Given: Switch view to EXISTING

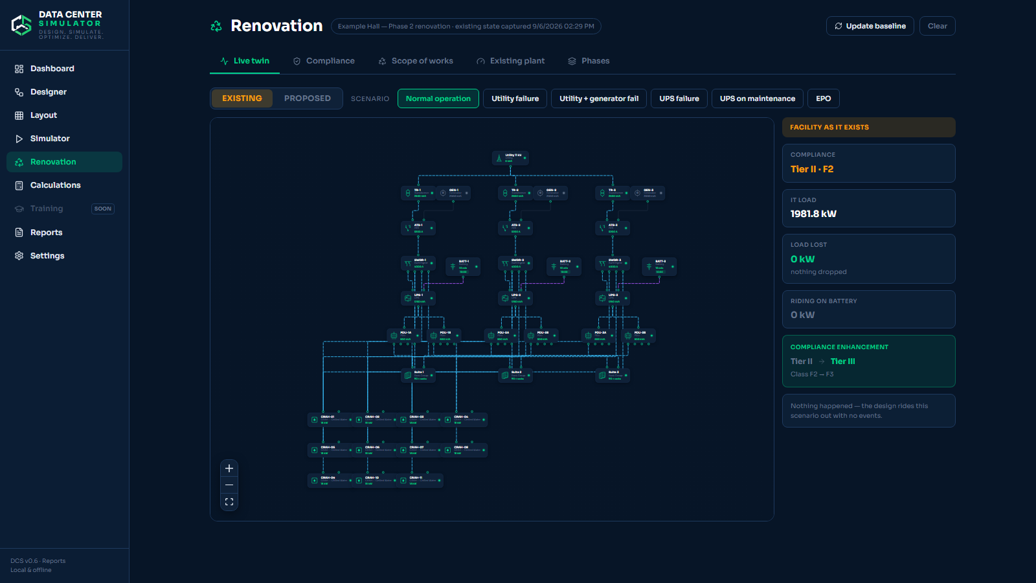Looking at the screenshot, I should click(x=242, y=98).
